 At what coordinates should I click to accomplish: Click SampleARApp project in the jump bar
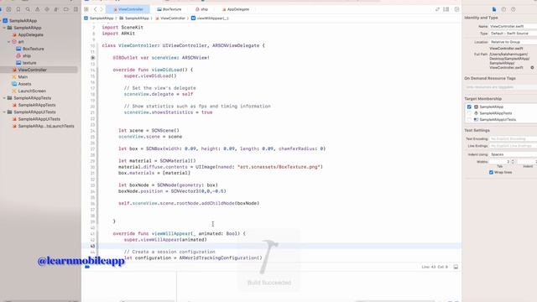pos(99,18)
